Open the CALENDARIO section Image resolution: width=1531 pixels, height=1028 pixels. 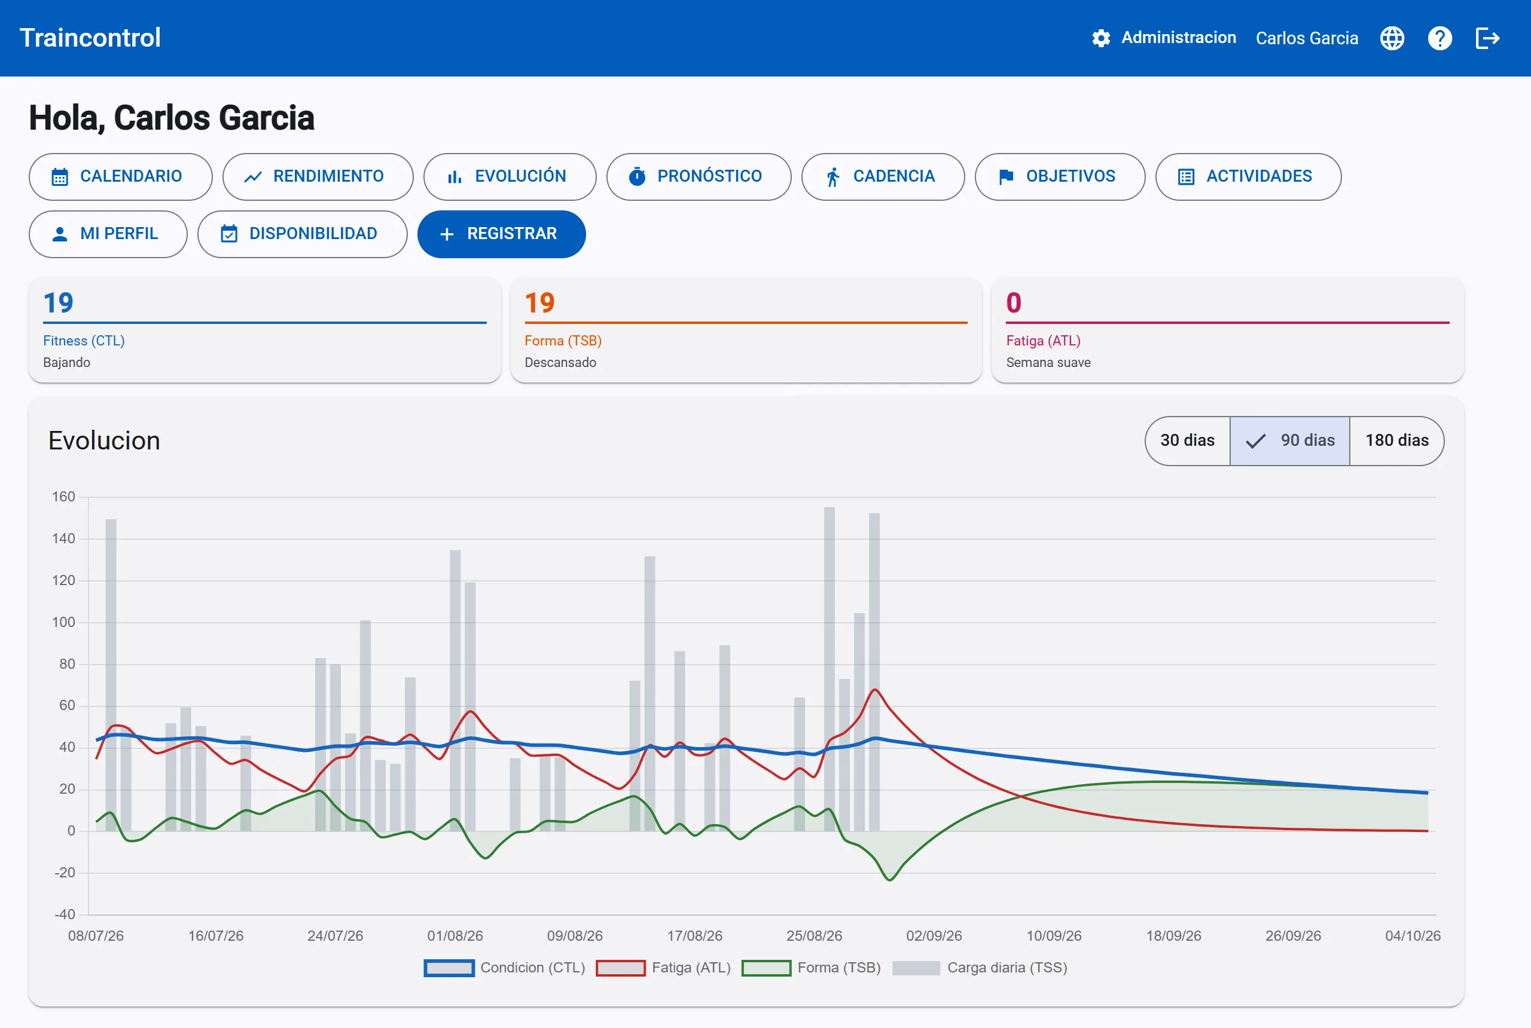point(121,177)
